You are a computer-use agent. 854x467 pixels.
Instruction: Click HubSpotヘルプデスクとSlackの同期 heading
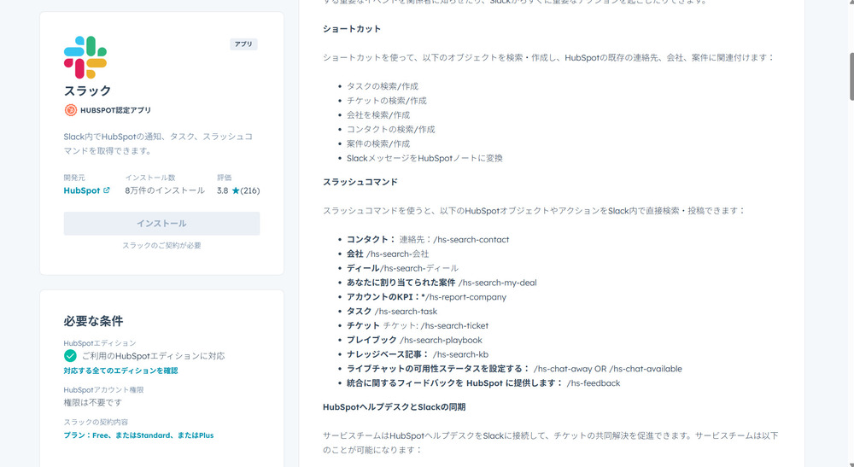tap(395, 407)
